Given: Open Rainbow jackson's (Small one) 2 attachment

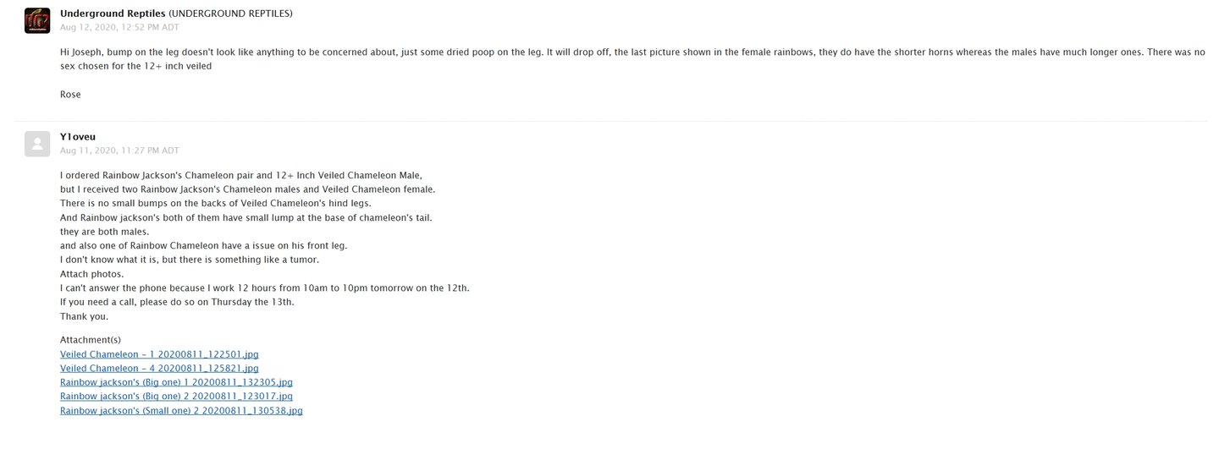Looking at the screenshot, I should point(181,411).
